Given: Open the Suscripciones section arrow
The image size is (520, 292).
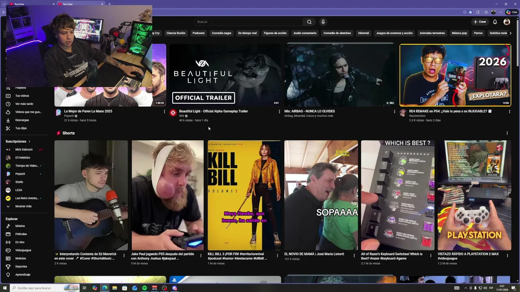Looking at the screenshot, I should [x=29, y=142].
